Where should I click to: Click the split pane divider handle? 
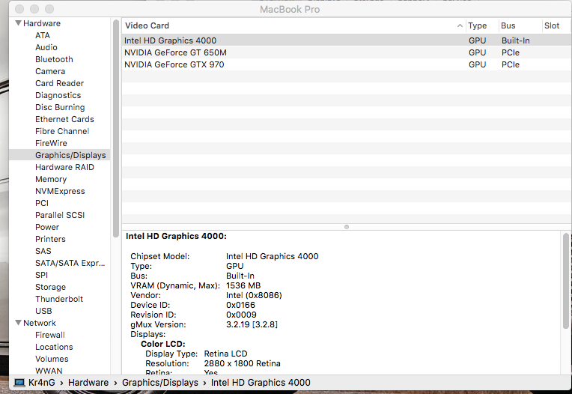point(347,227)
